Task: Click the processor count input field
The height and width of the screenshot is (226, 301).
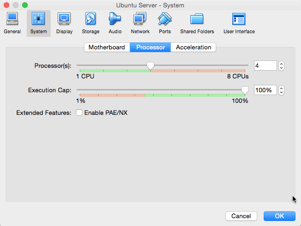Action: [x=266, y=65]
